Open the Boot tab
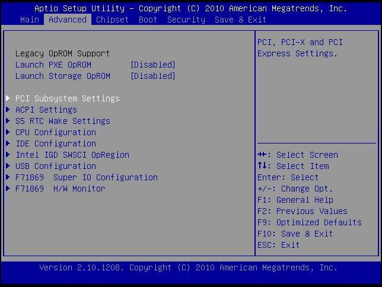The height and width of the screenshot is (287, 382). [148, 20]
